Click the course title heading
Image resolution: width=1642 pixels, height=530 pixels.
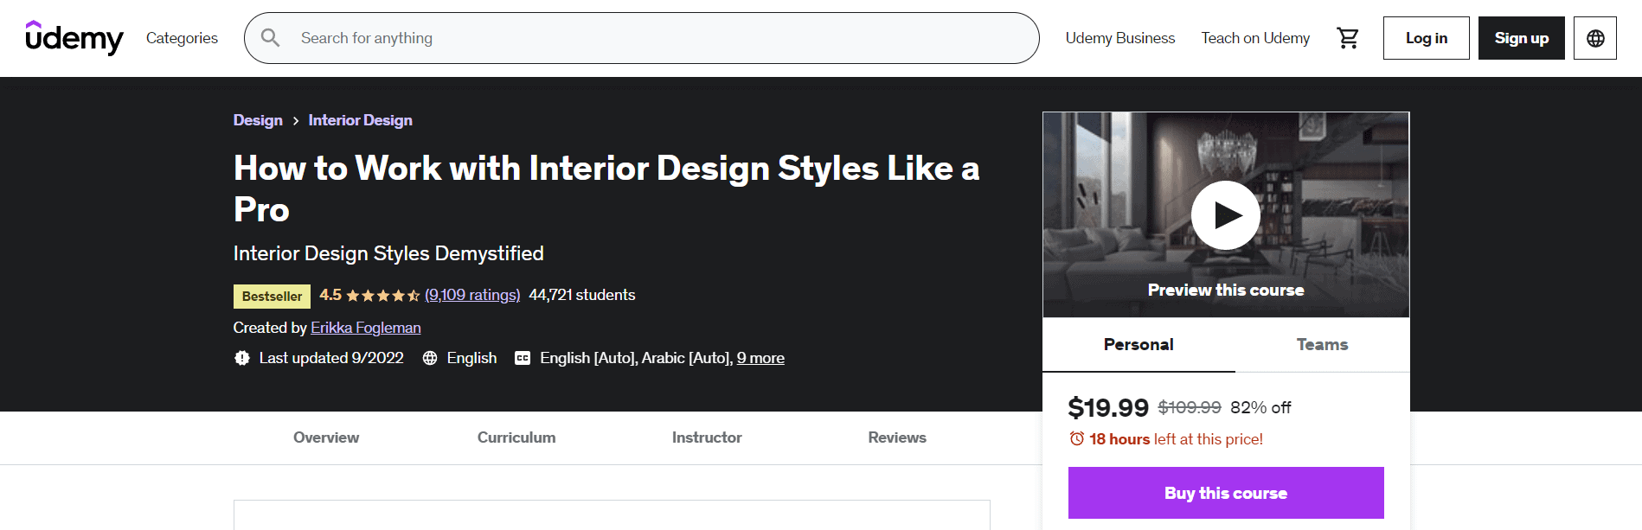[606, 188]
